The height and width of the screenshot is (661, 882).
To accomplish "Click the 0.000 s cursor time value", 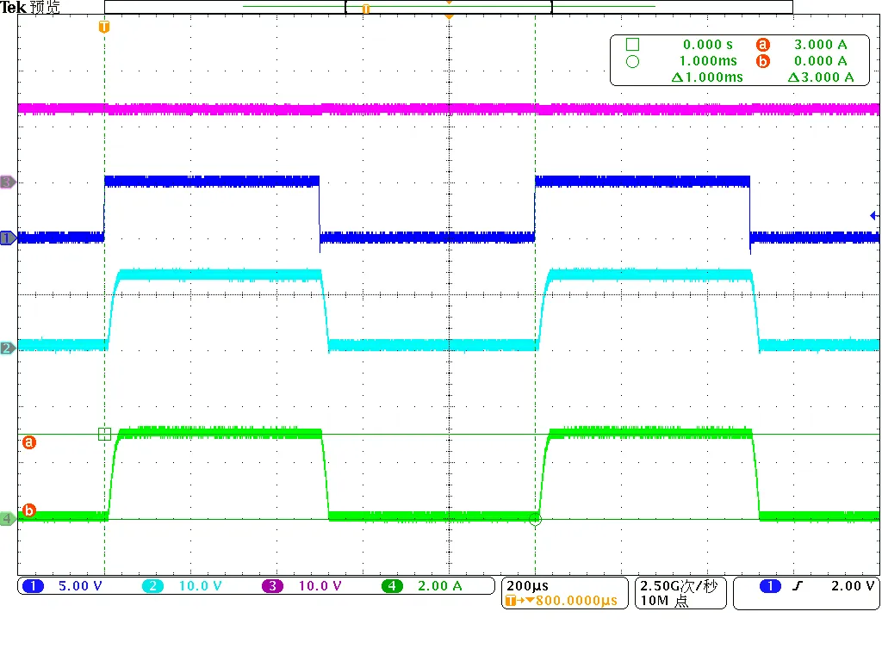I will (708, 45).
